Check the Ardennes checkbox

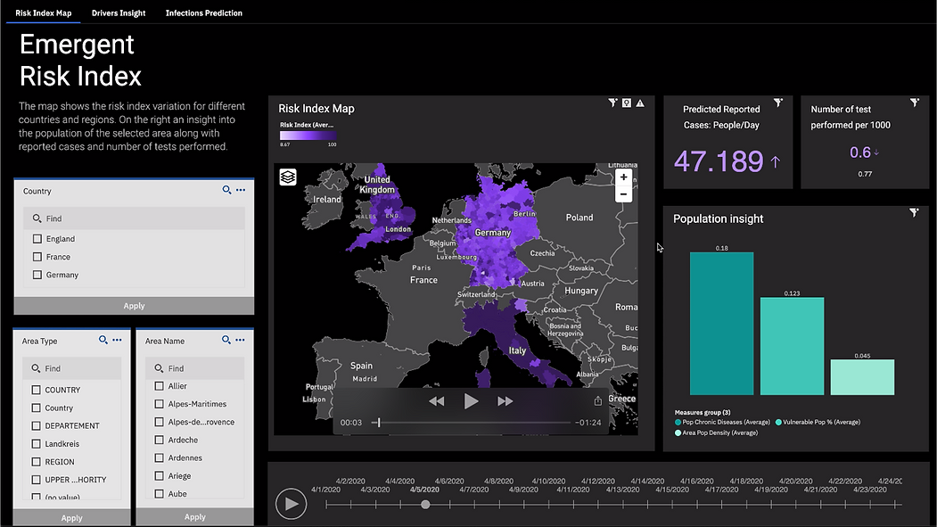coord(159,457)
